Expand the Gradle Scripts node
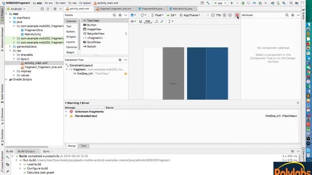 pos(6,79)
